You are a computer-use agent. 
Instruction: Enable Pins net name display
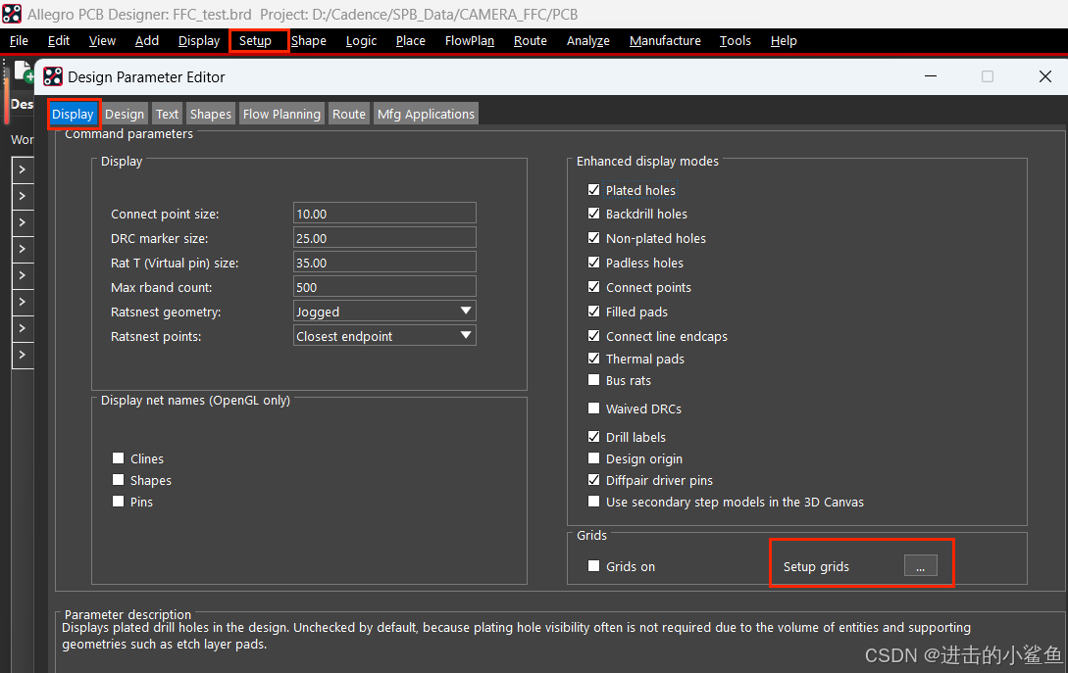[119, 502]
